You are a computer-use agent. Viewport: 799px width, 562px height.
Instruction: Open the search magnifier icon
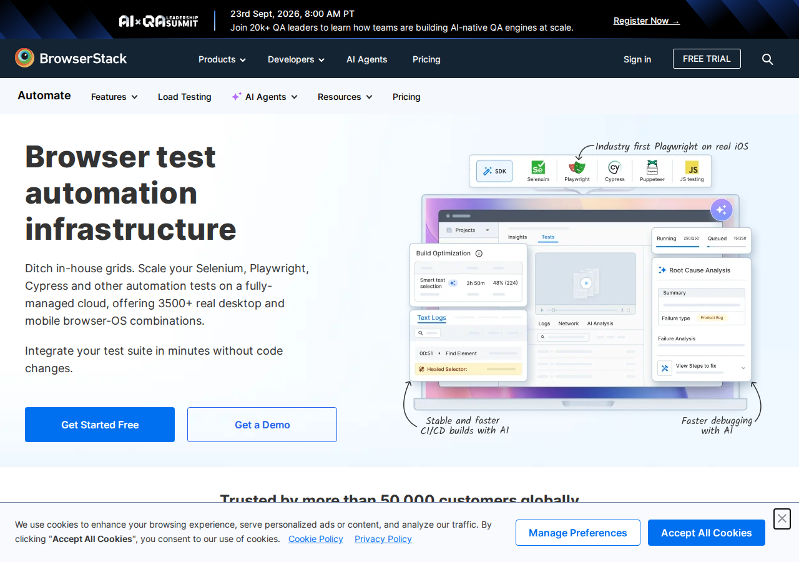click(768, 59)
